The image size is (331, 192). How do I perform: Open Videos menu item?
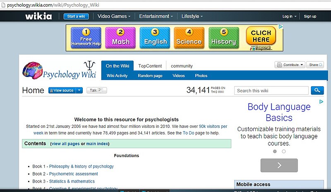tap(179, 76)
